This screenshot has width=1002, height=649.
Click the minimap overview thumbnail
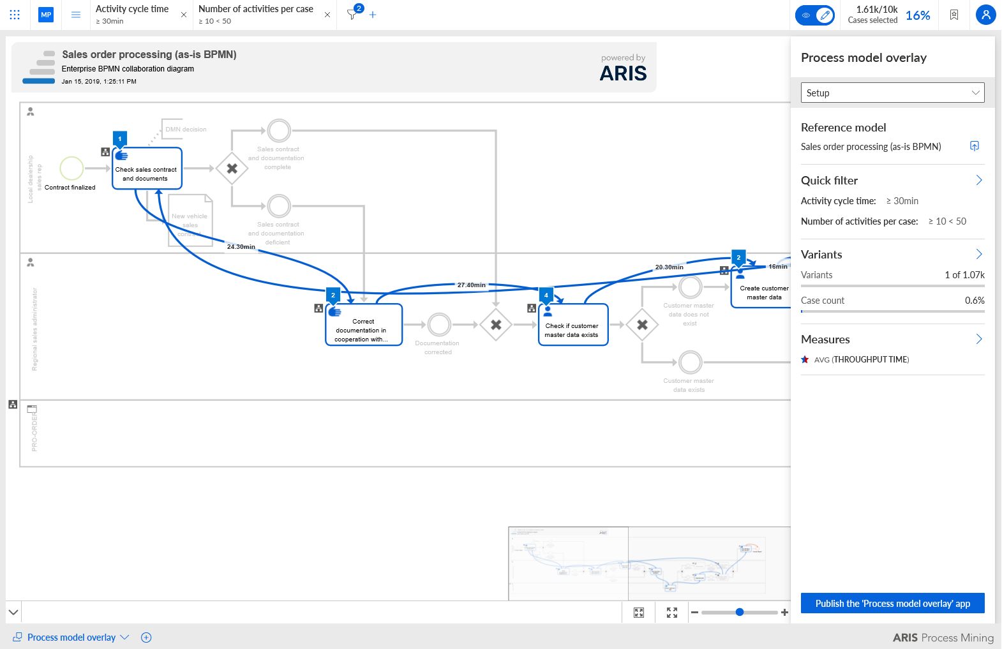[649, 563]
